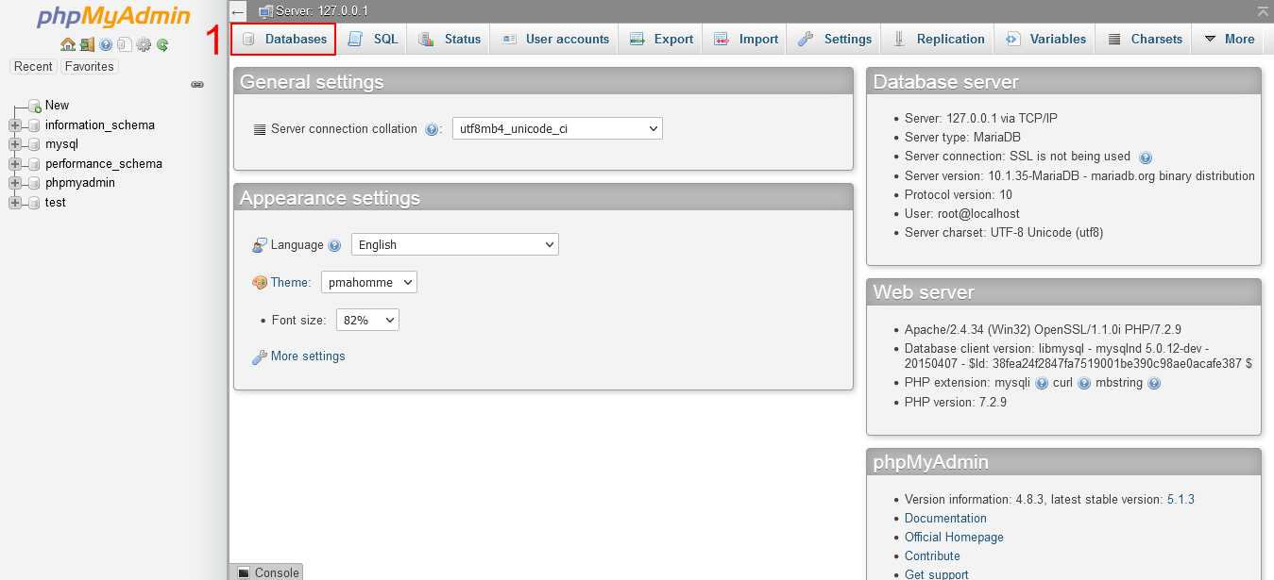The width and height of the screenshot is (1274, 580).
Task: Click the Server: 127.0.0.1 breadcrumb link
Action: coord(322,11)
